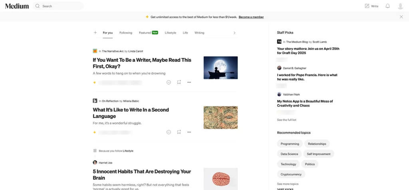Click the plus icon to add topics

coord(95,33)
